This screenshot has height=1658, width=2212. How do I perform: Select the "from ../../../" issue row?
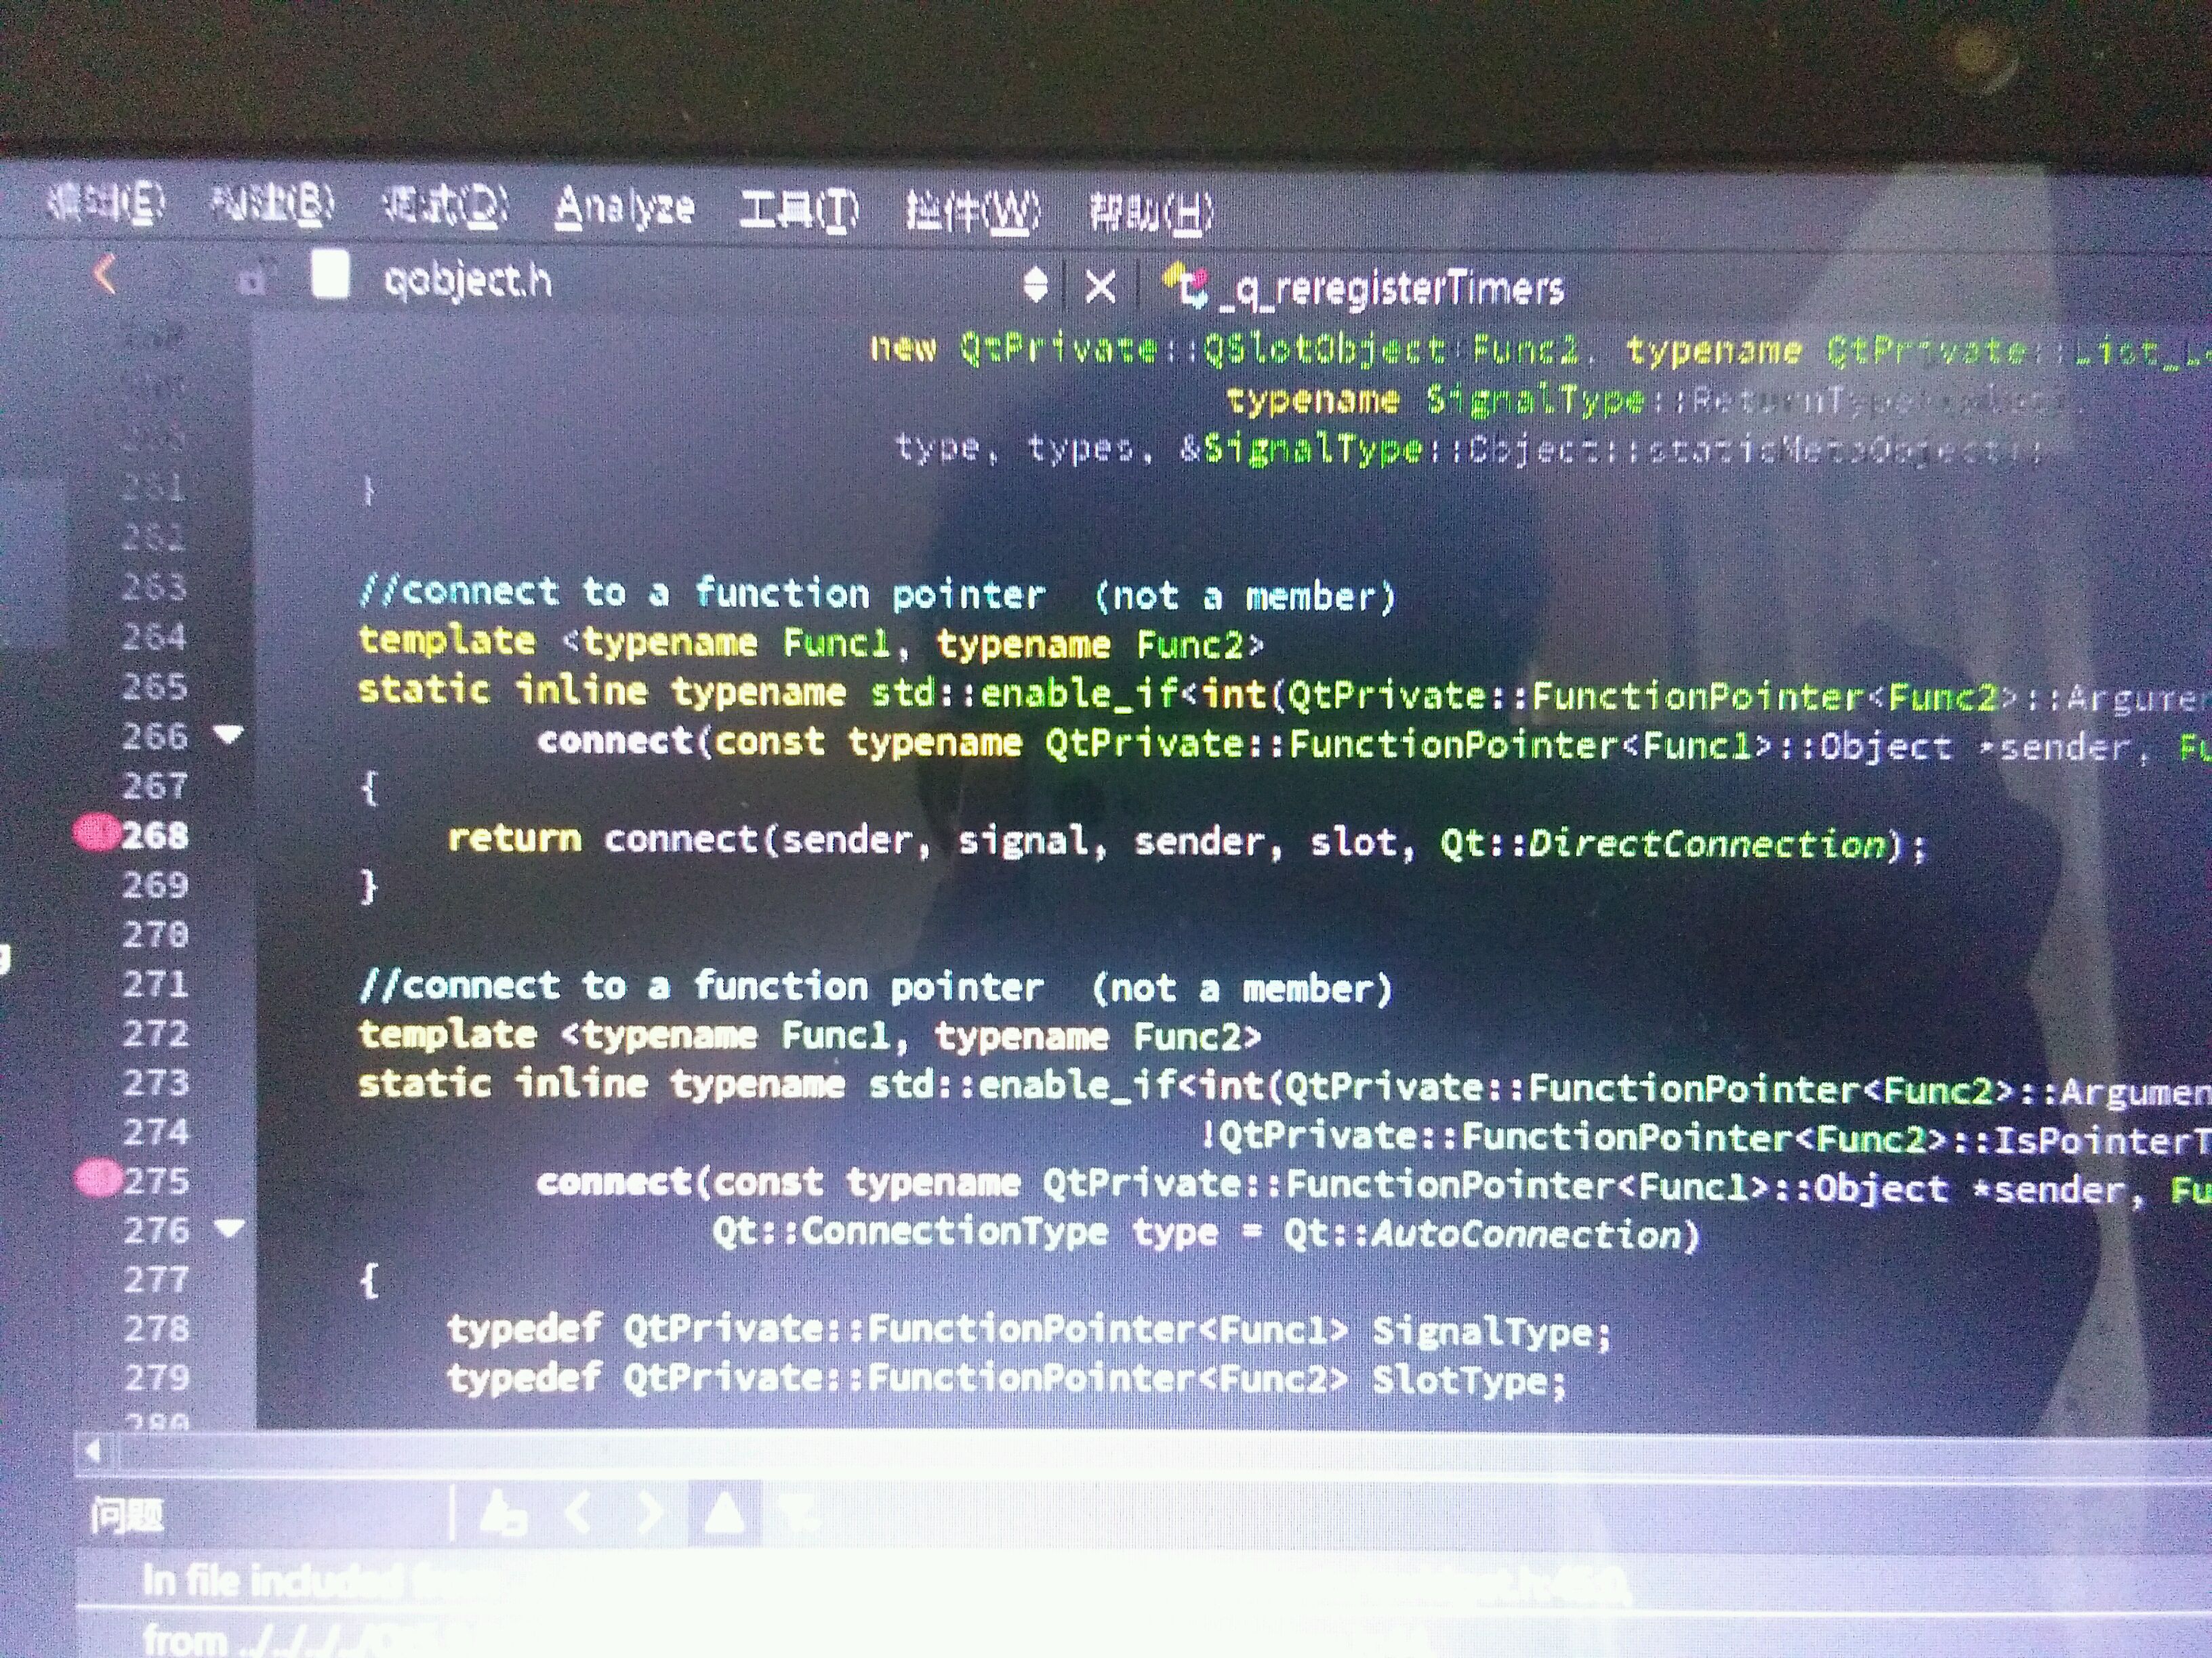click(1144, 1635)
